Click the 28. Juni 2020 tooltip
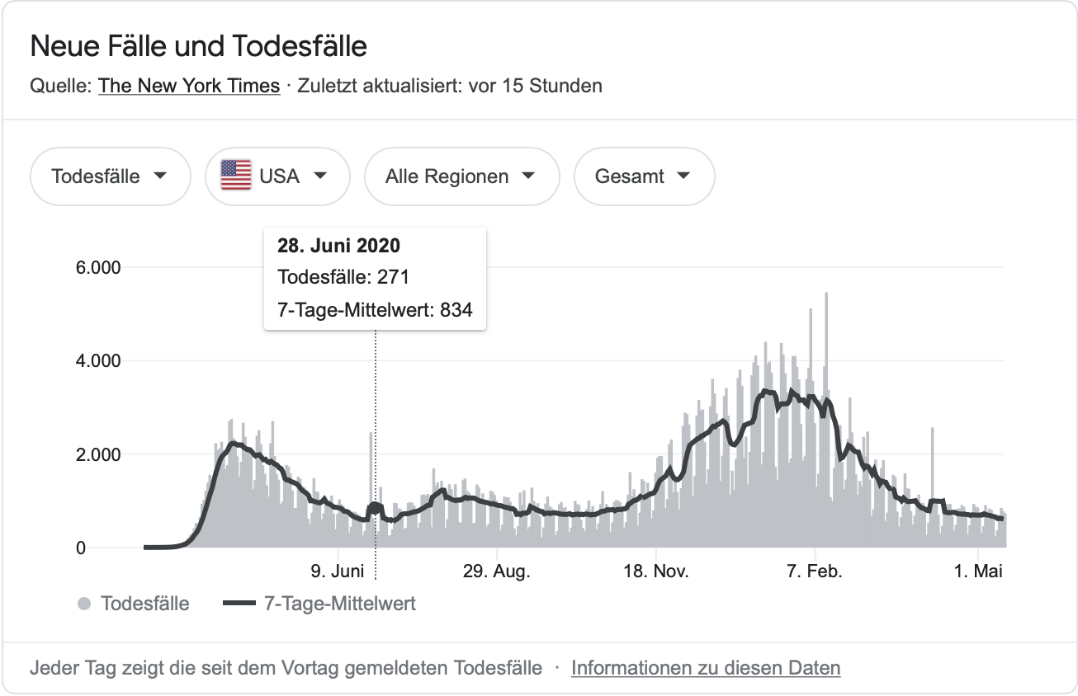Image resolution: width=1078 pixels, height=696 pixels. tap(375, 278)
